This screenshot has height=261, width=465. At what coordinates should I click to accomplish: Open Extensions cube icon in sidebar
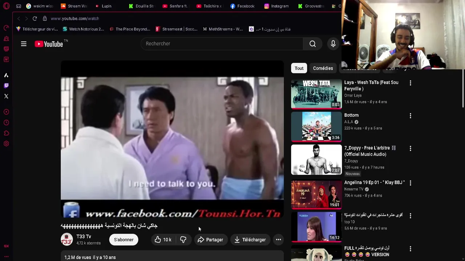point(6,133)
